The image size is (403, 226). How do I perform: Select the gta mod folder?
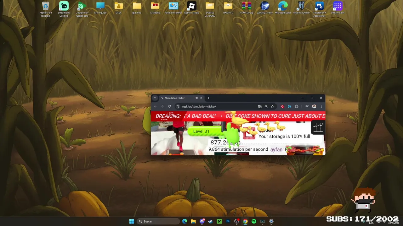(137, 8)
